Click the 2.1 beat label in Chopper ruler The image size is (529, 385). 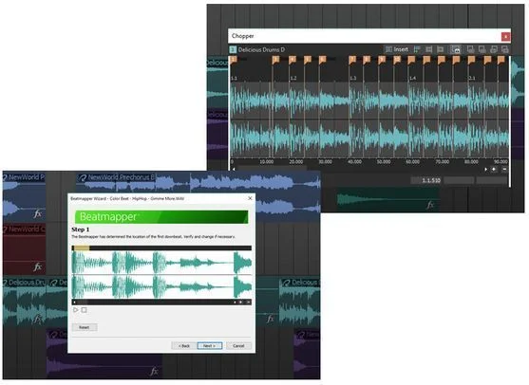coord(472,78)
